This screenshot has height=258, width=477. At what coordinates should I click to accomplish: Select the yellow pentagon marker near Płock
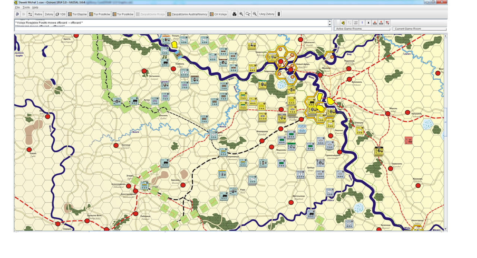pyautogui.click(x=174, y=44)
